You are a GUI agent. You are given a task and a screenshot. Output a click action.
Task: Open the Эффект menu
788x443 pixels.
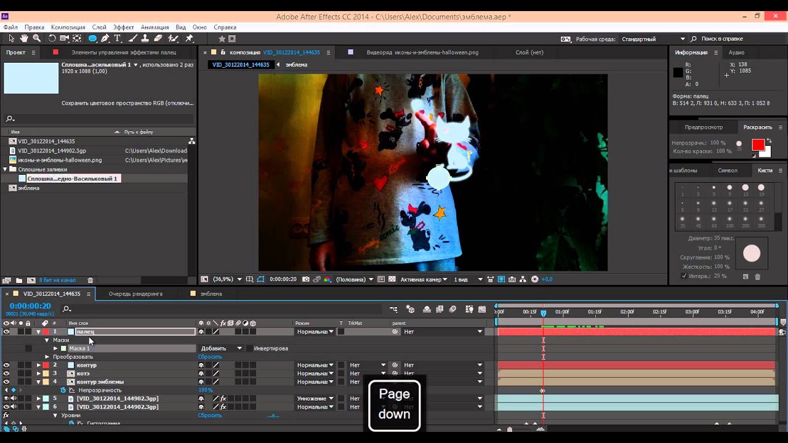(124, 27)
